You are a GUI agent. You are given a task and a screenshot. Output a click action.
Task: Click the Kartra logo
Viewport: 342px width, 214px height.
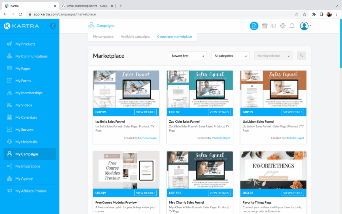pos(21,26)
